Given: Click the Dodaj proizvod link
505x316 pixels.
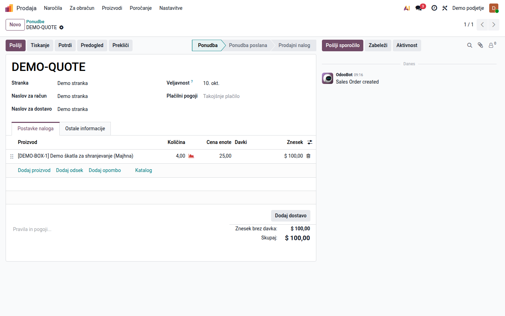Looking at the screenshot, I should 34,170.
